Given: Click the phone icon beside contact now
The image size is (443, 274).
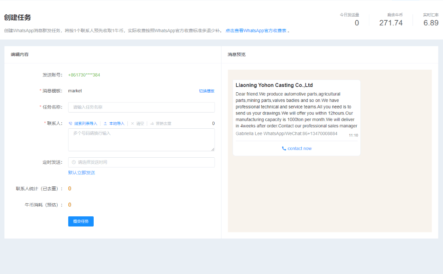Looking at the screenshot, I should click(x=284, y=149).
